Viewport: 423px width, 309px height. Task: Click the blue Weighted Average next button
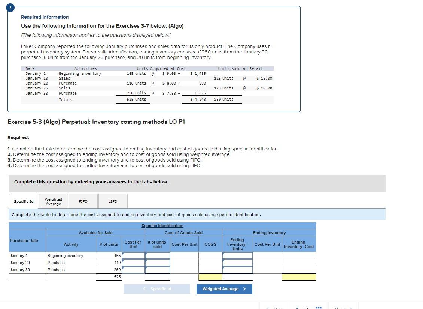224,289
